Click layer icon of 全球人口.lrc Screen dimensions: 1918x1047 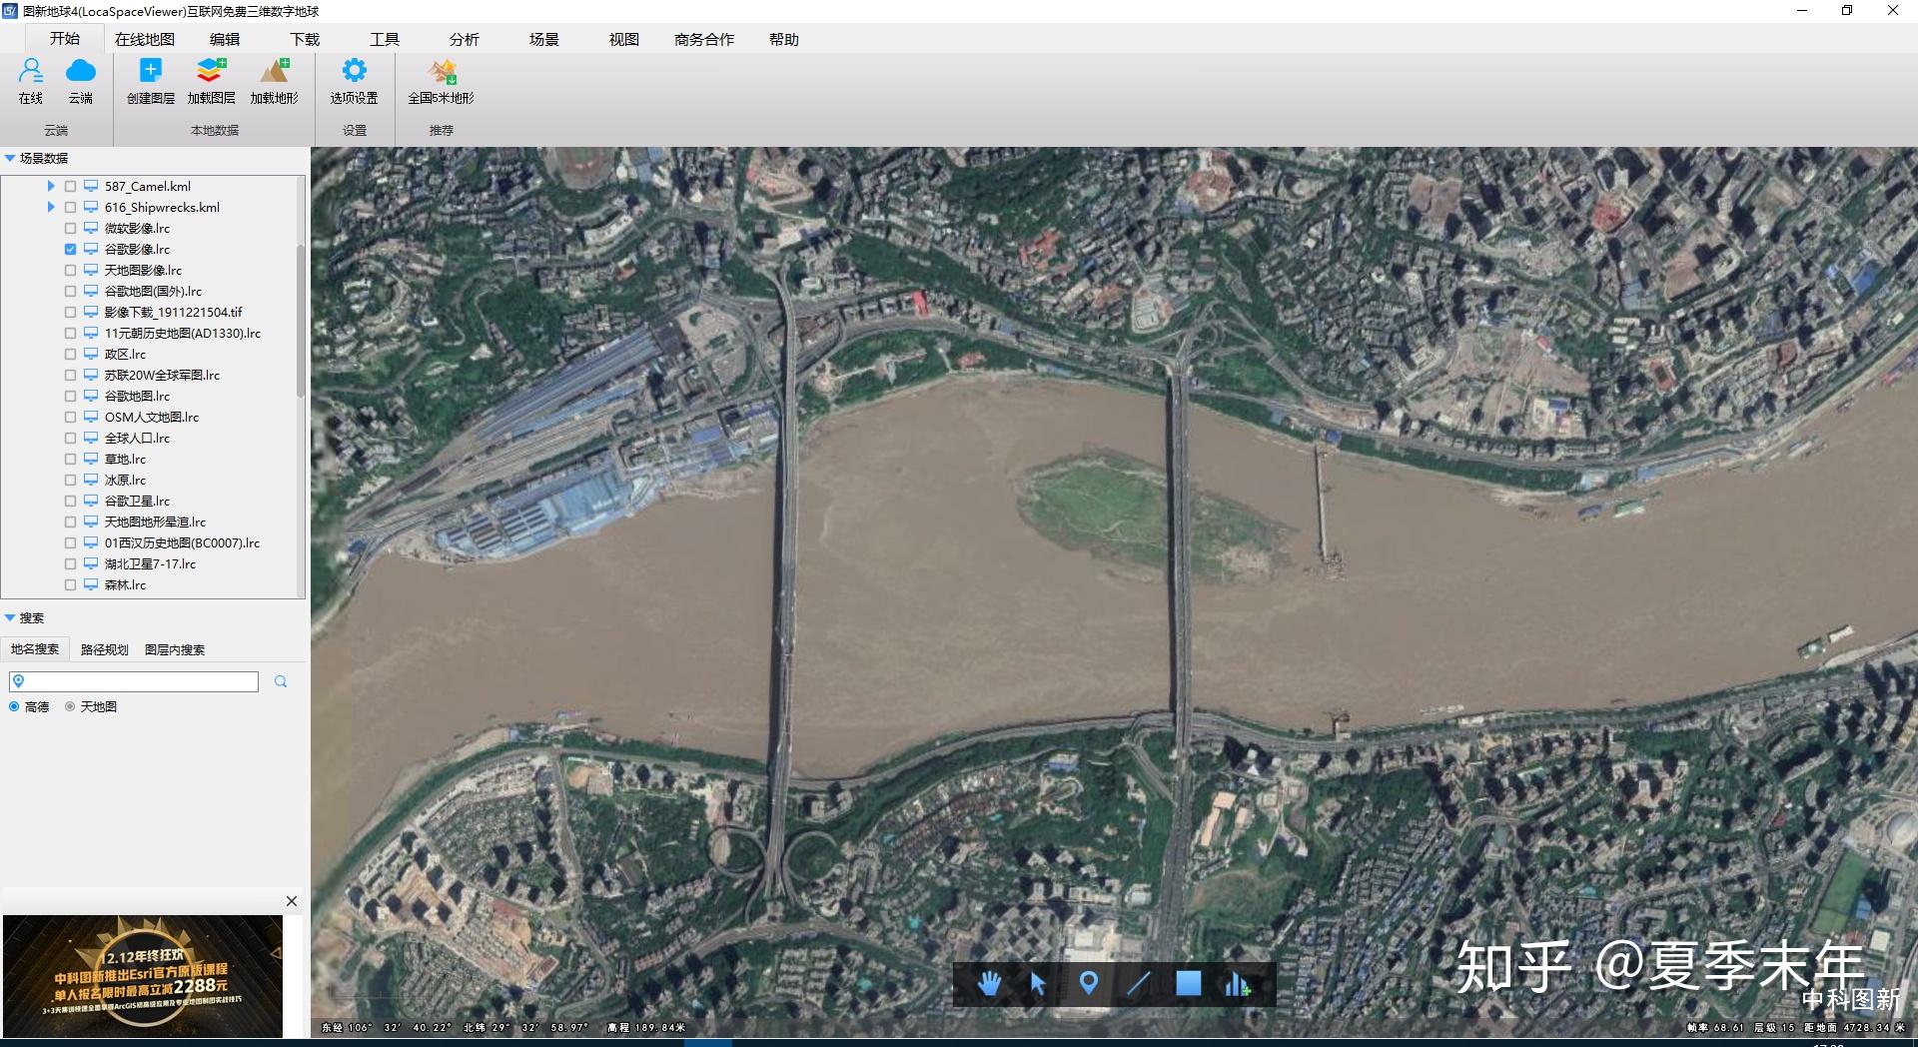[x=91, y=438]
